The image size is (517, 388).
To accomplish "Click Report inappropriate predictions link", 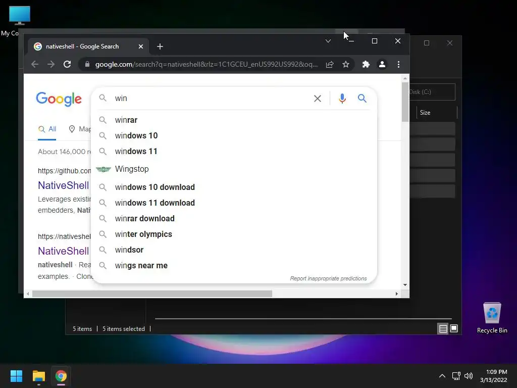I will [x=328, y=278].
